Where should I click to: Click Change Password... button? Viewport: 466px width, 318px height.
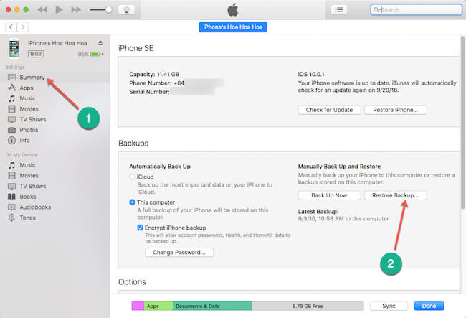(x=179, y=252)
